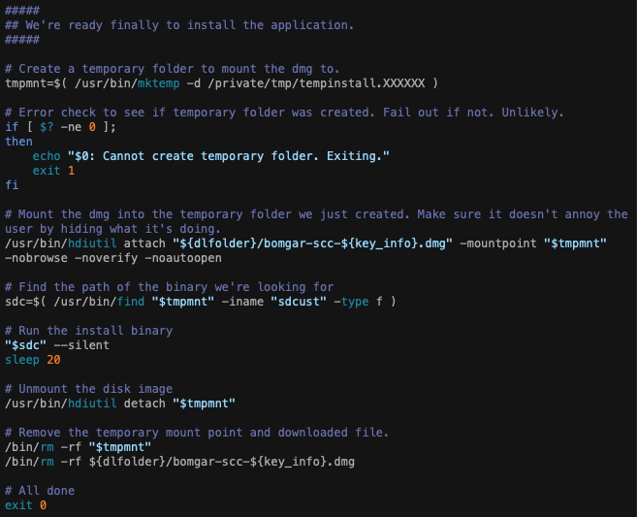Click the comment continuation "user by hiding what it's doing."
637x517 pixels.
tap(112, 229)
